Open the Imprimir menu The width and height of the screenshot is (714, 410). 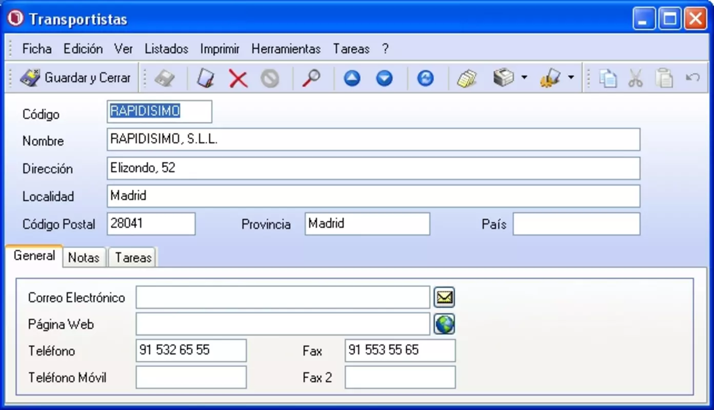(220, 49)
